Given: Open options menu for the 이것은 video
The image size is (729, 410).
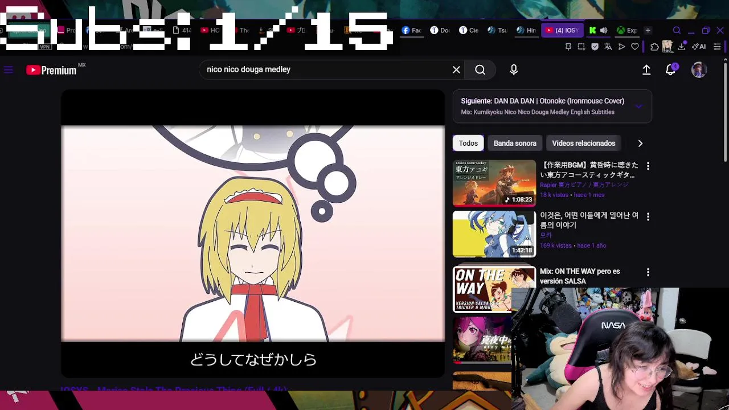Looking at the screenshot, I should coord(648,216).
